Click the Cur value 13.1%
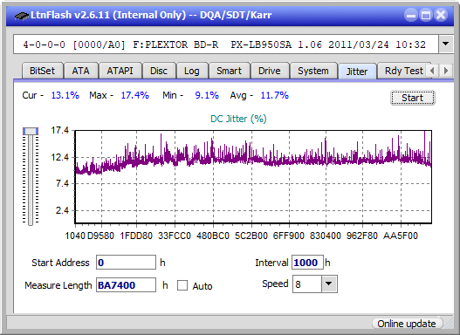The height and width of the screenshot is (335, 460). 65,95
